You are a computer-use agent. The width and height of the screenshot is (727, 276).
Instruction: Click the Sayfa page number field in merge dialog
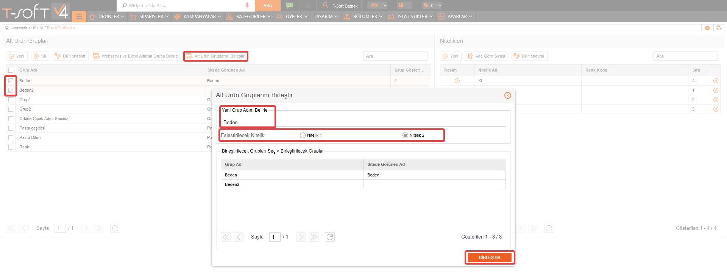(275, 237)
